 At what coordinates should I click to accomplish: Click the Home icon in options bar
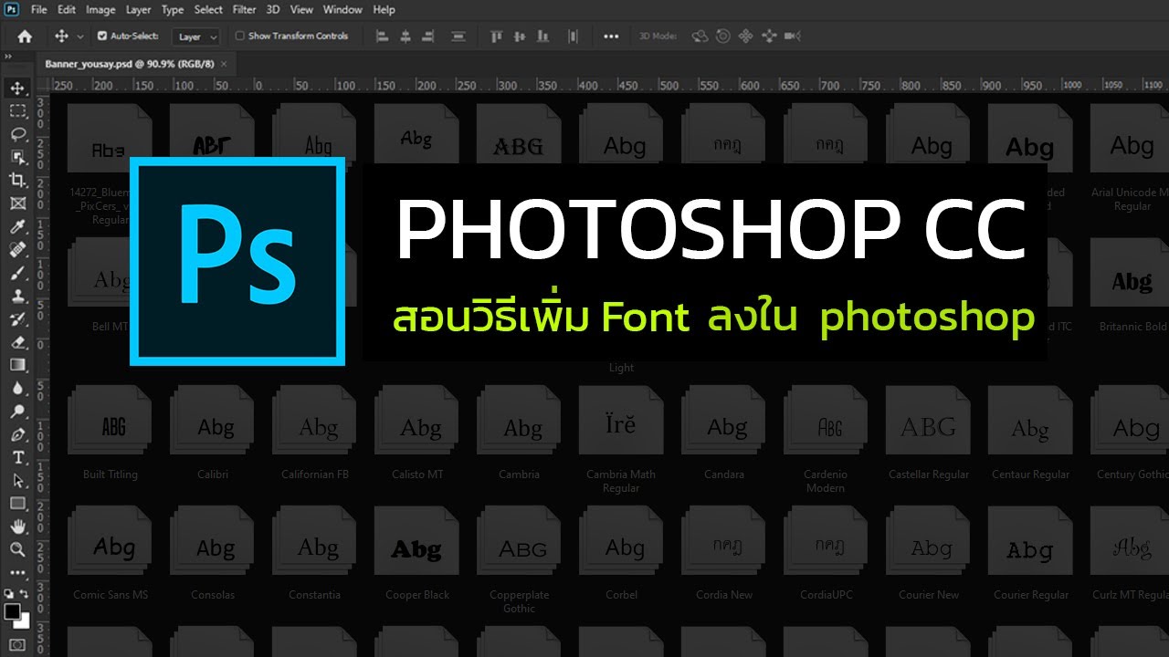[25, 36]
